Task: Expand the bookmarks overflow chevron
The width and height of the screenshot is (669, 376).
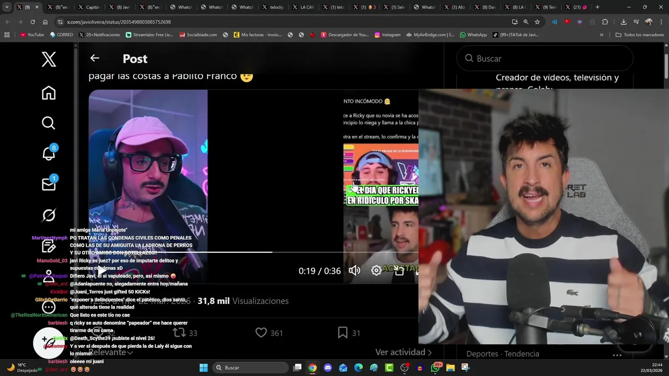Action: pos(602,34)
